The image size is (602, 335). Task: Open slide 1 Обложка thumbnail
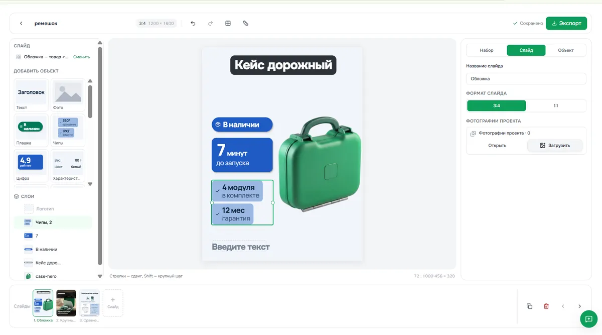click(x=43, y=303)
